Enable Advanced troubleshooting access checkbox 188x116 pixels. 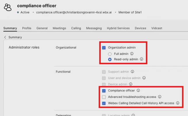coord(104,97)
